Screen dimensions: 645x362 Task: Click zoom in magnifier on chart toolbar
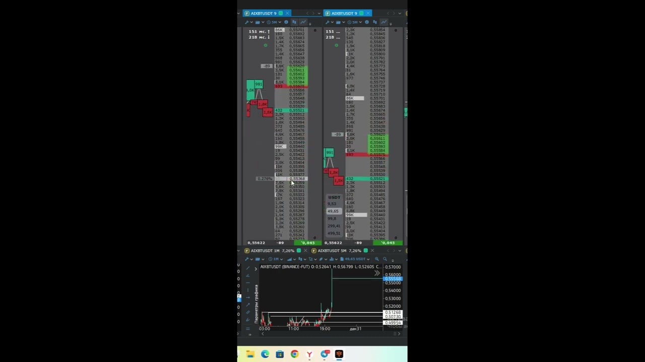[x=377, y=259]
